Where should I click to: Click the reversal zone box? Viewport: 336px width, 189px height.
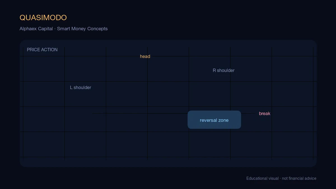click(x=214, y=120)
